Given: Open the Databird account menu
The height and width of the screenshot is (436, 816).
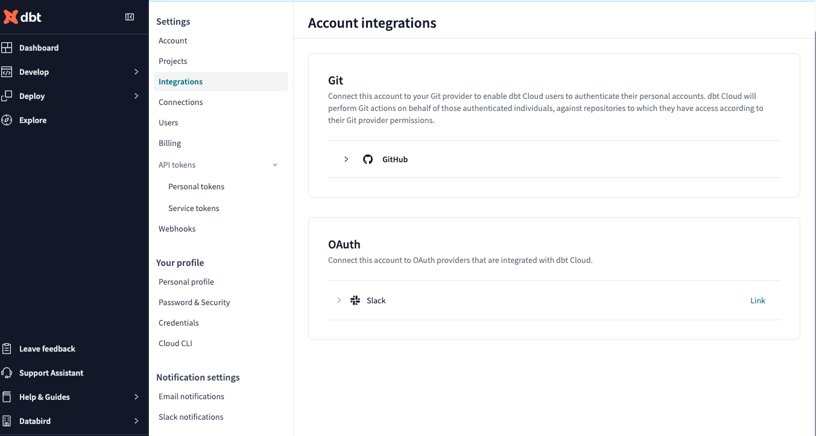Looking at the screenshot, I should pyautogui.click(x=35, y=421).
